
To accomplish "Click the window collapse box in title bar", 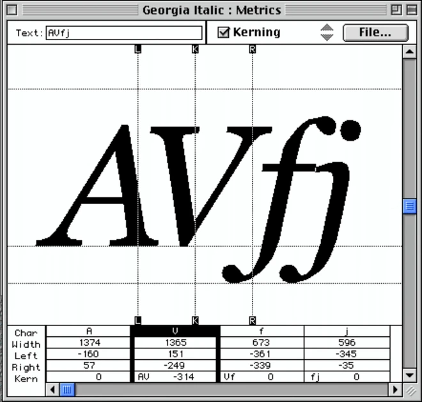I will (x=412, y=10).
